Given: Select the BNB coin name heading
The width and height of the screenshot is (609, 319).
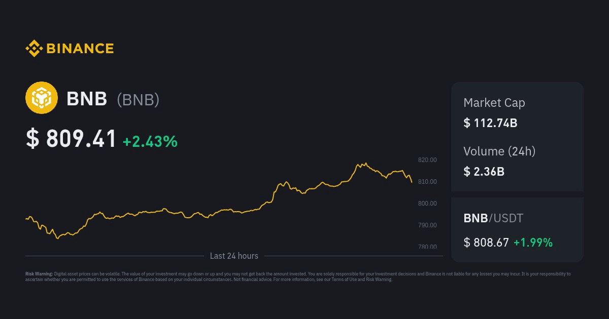Looking at the screenshot, I should pos(87,99).
